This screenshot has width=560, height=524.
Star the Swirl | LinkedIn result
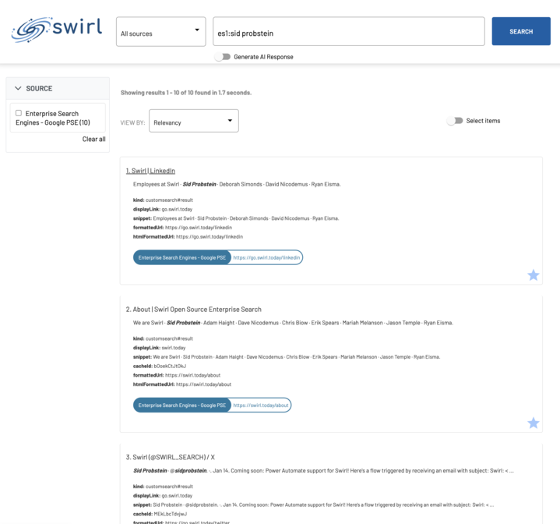click(x=534, y=275)
